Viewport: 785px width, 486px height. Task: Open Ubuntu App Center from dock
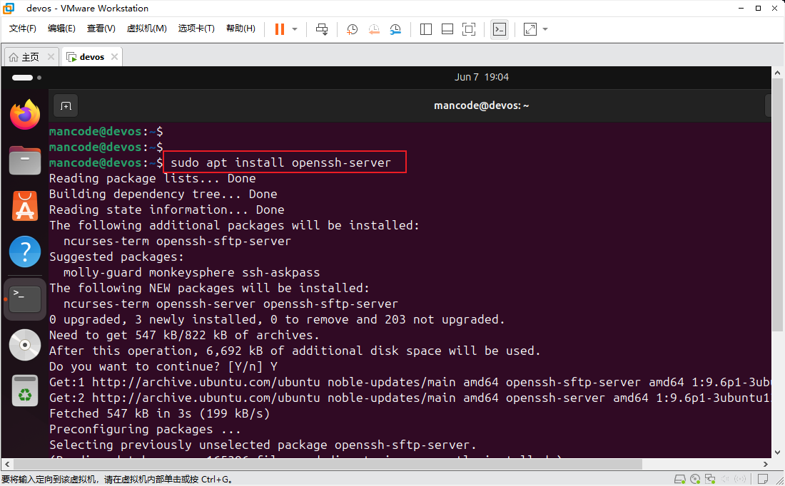(x=25, y=207)
